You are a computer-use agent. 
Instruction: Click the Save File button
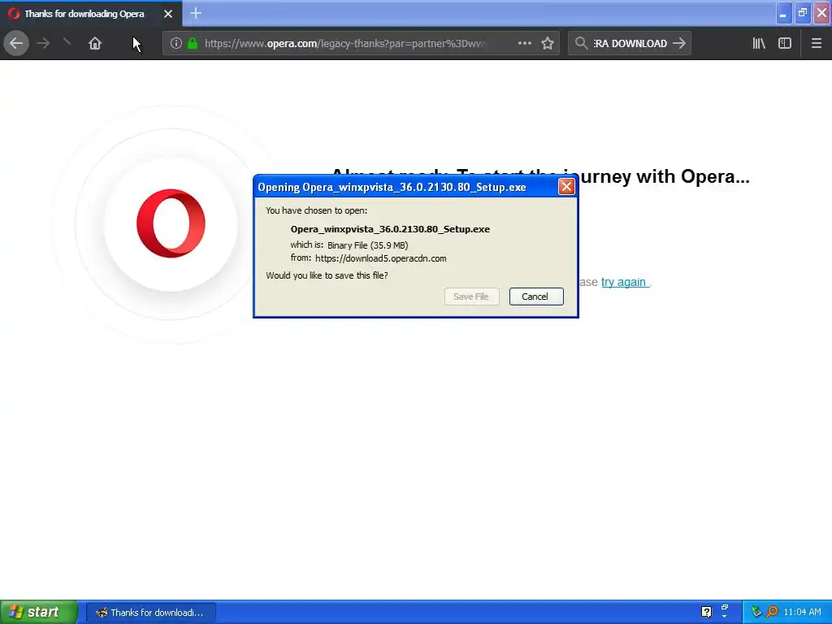(471, 297)
